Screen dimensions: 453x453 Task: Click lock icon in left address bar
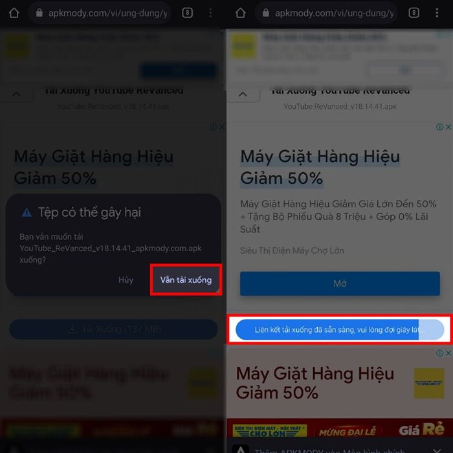pos(39,13)
